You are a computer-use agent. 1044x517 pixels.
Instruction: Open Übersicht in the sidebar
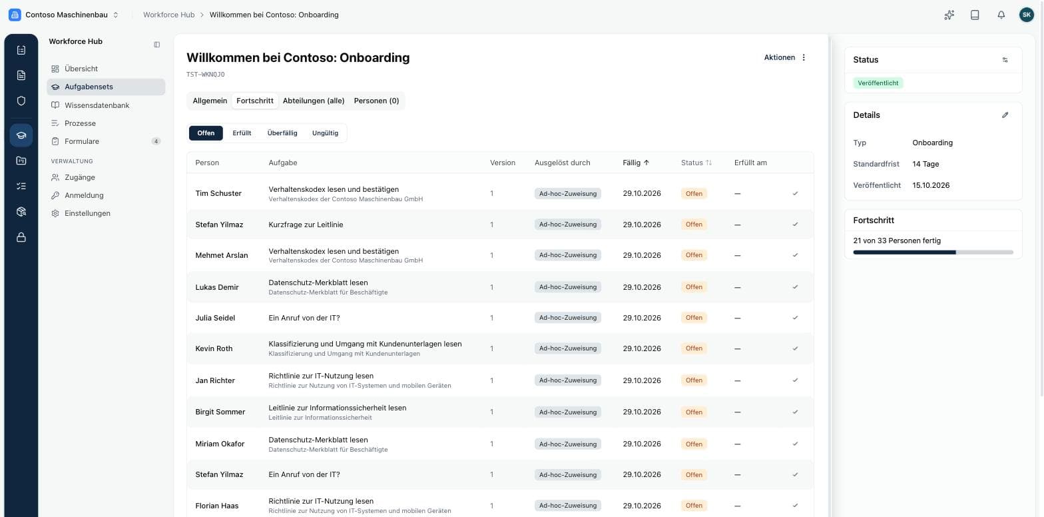(106, 69)
